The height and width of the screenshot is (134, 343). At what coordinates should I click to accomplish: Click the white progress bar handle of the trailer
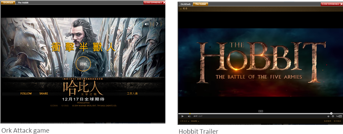pos(331,114)
